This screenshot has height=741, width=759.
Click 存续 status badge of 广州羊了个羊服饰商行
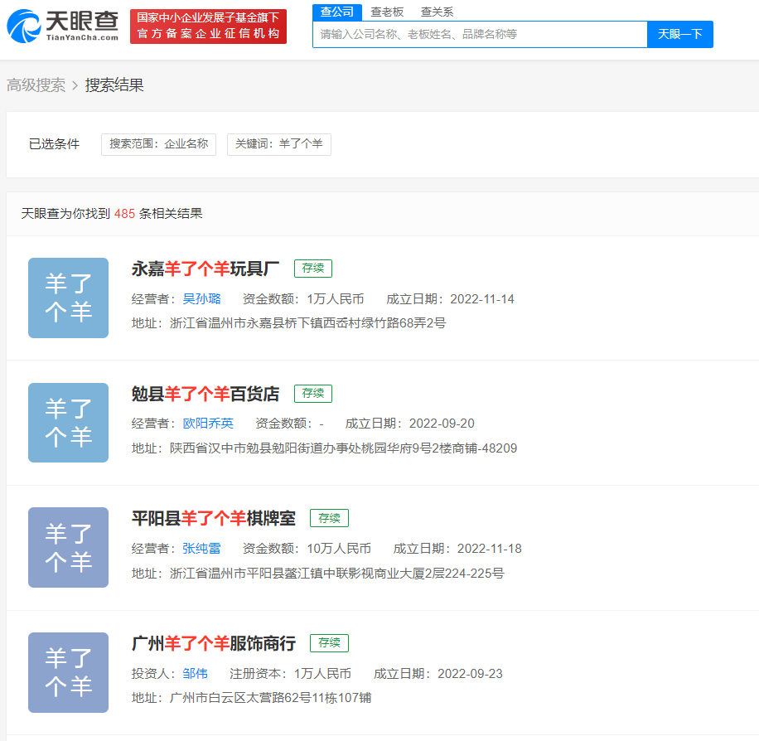pos(329,642)
